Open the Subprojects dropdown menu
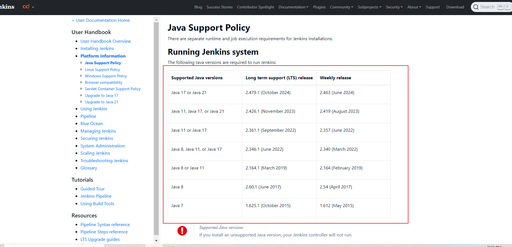Viewport: 512px width, 247px height. click(x=370, y=7)
